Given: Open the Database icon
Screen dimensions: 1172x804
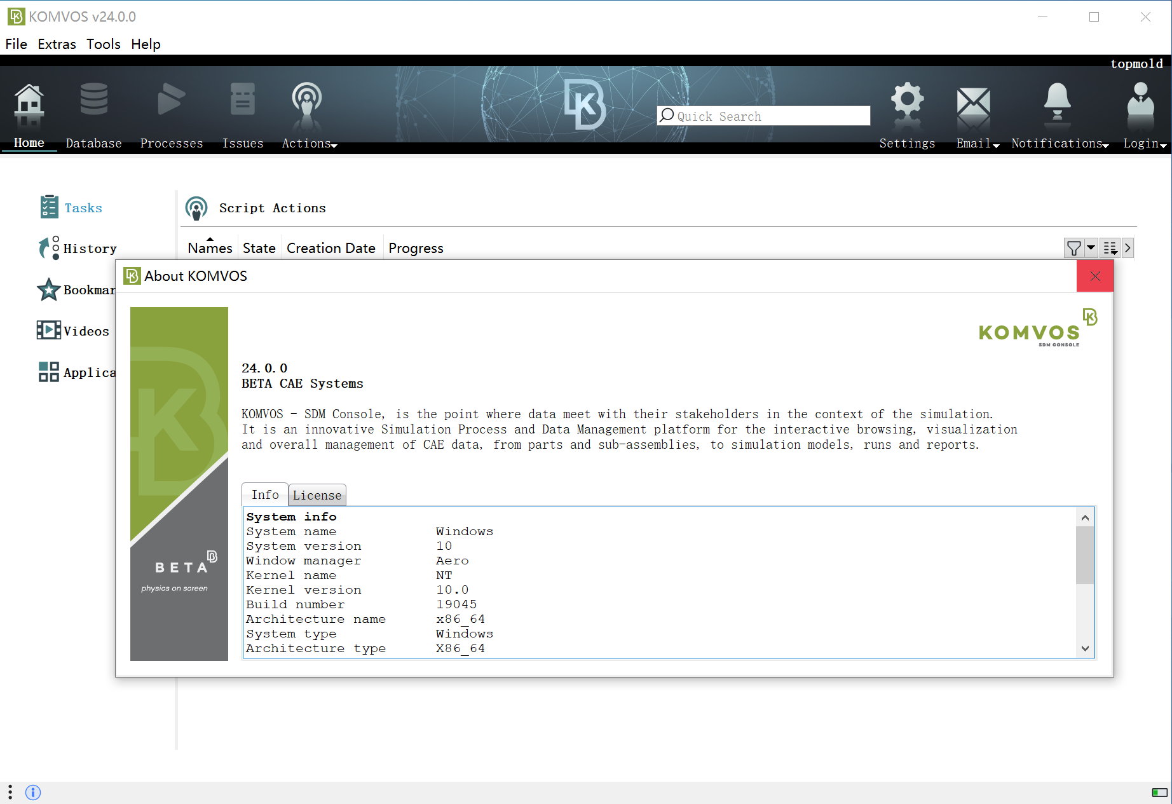Looking at the screenshot, I should (93, 99).
